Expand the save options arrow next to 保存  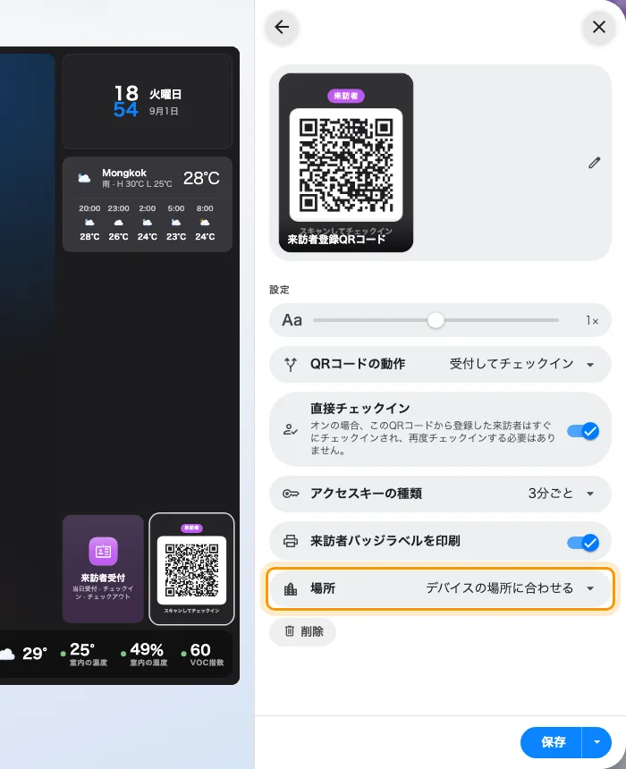click(596, 742)
